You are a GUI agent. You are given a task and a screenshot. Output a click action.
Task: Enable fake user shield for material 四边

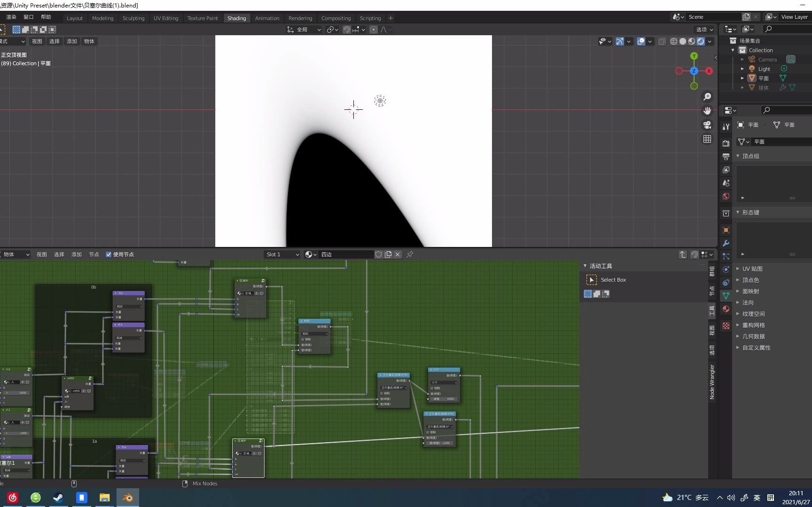click(379, 254)
